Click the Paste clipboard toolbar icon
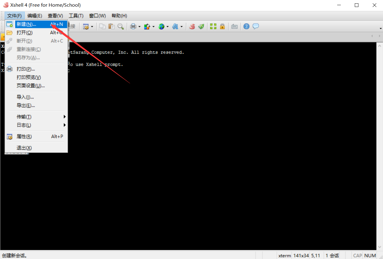This screenshot has width=383, height=259. (112, 26)
